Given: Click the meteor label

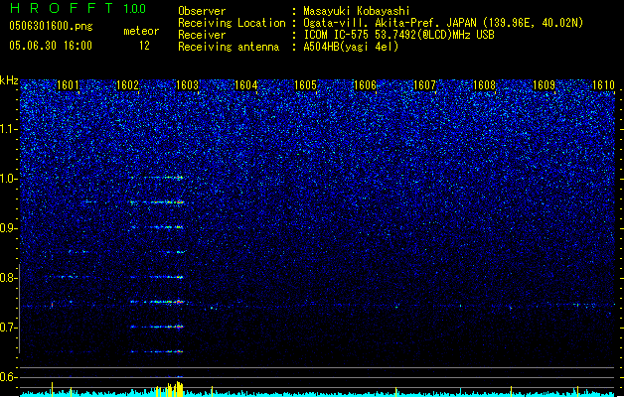Looking at the screenshot, I should point(141,31).
